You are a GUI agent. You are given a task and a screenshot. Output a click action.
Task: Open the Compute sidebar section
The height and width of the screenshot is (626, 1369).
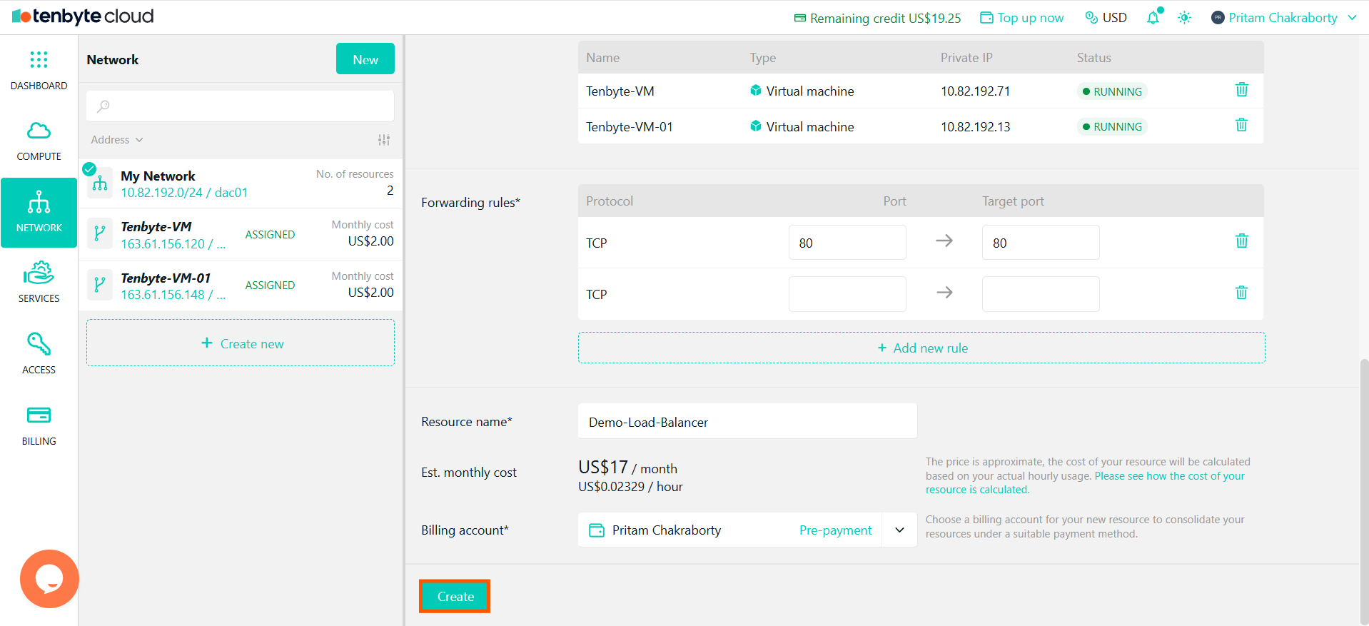(39, 141)
